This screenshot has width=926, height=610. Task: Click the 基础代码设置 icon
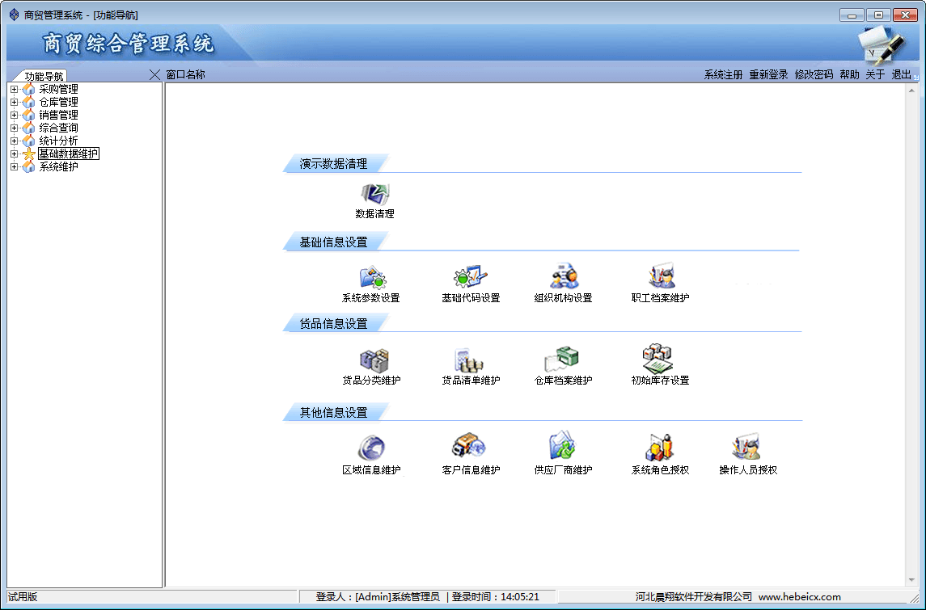click(x=471, y=278)
